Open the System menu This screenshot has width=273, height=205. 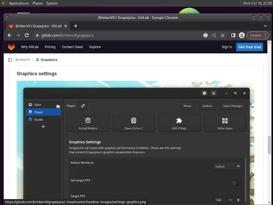pyautogui.click(x=52, y=3)
